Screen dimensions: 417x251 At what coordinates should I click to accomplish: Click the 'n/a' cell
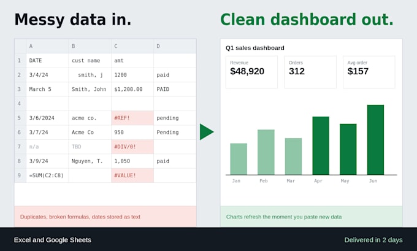47,147
